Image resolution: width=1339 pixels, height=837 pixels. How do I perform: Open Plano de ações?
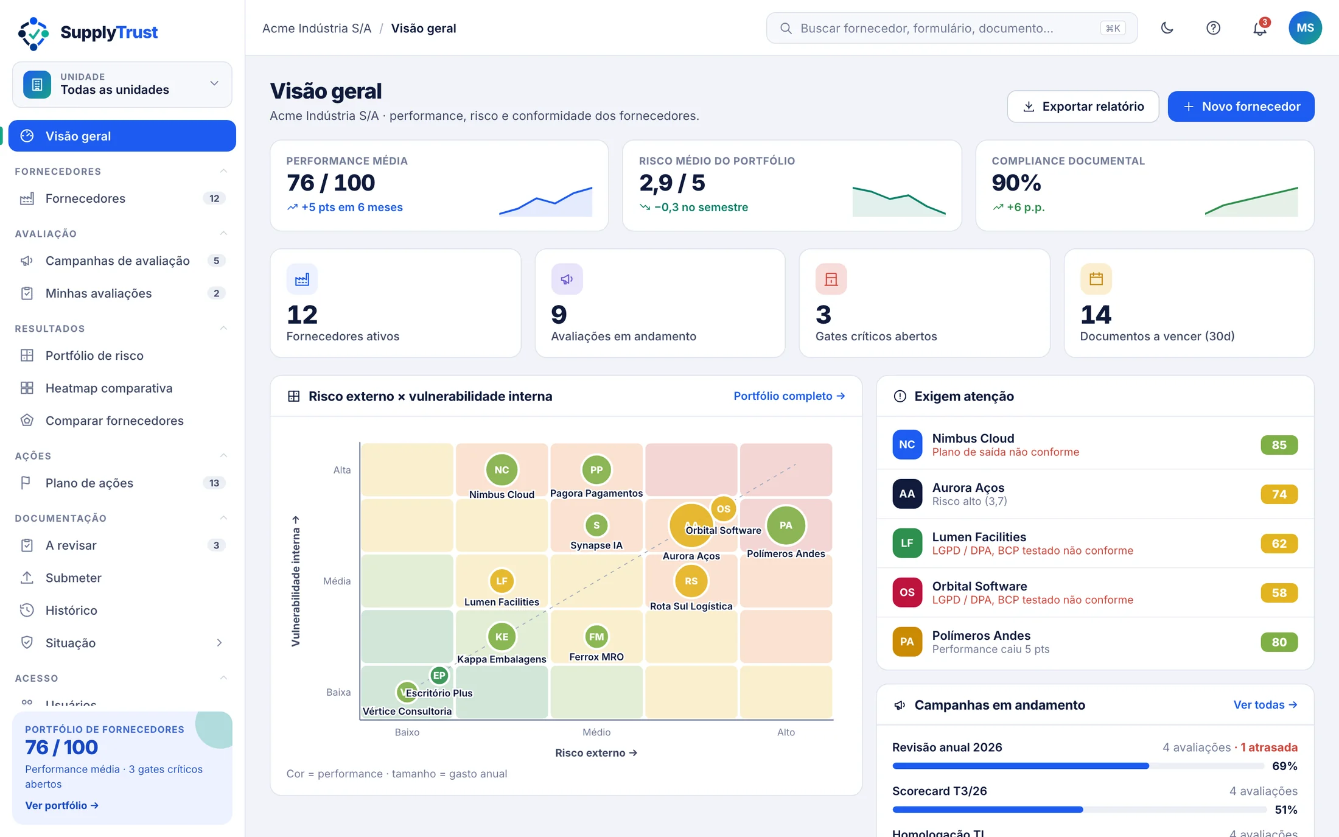[x=122, y=483]
